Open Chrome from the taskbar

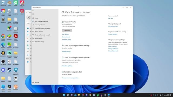coord(90,95)
